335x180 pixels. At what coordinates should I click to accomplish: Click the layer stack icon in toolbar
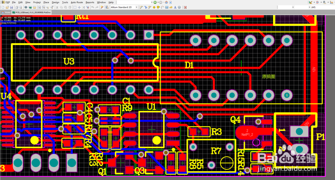coord(26,7)
